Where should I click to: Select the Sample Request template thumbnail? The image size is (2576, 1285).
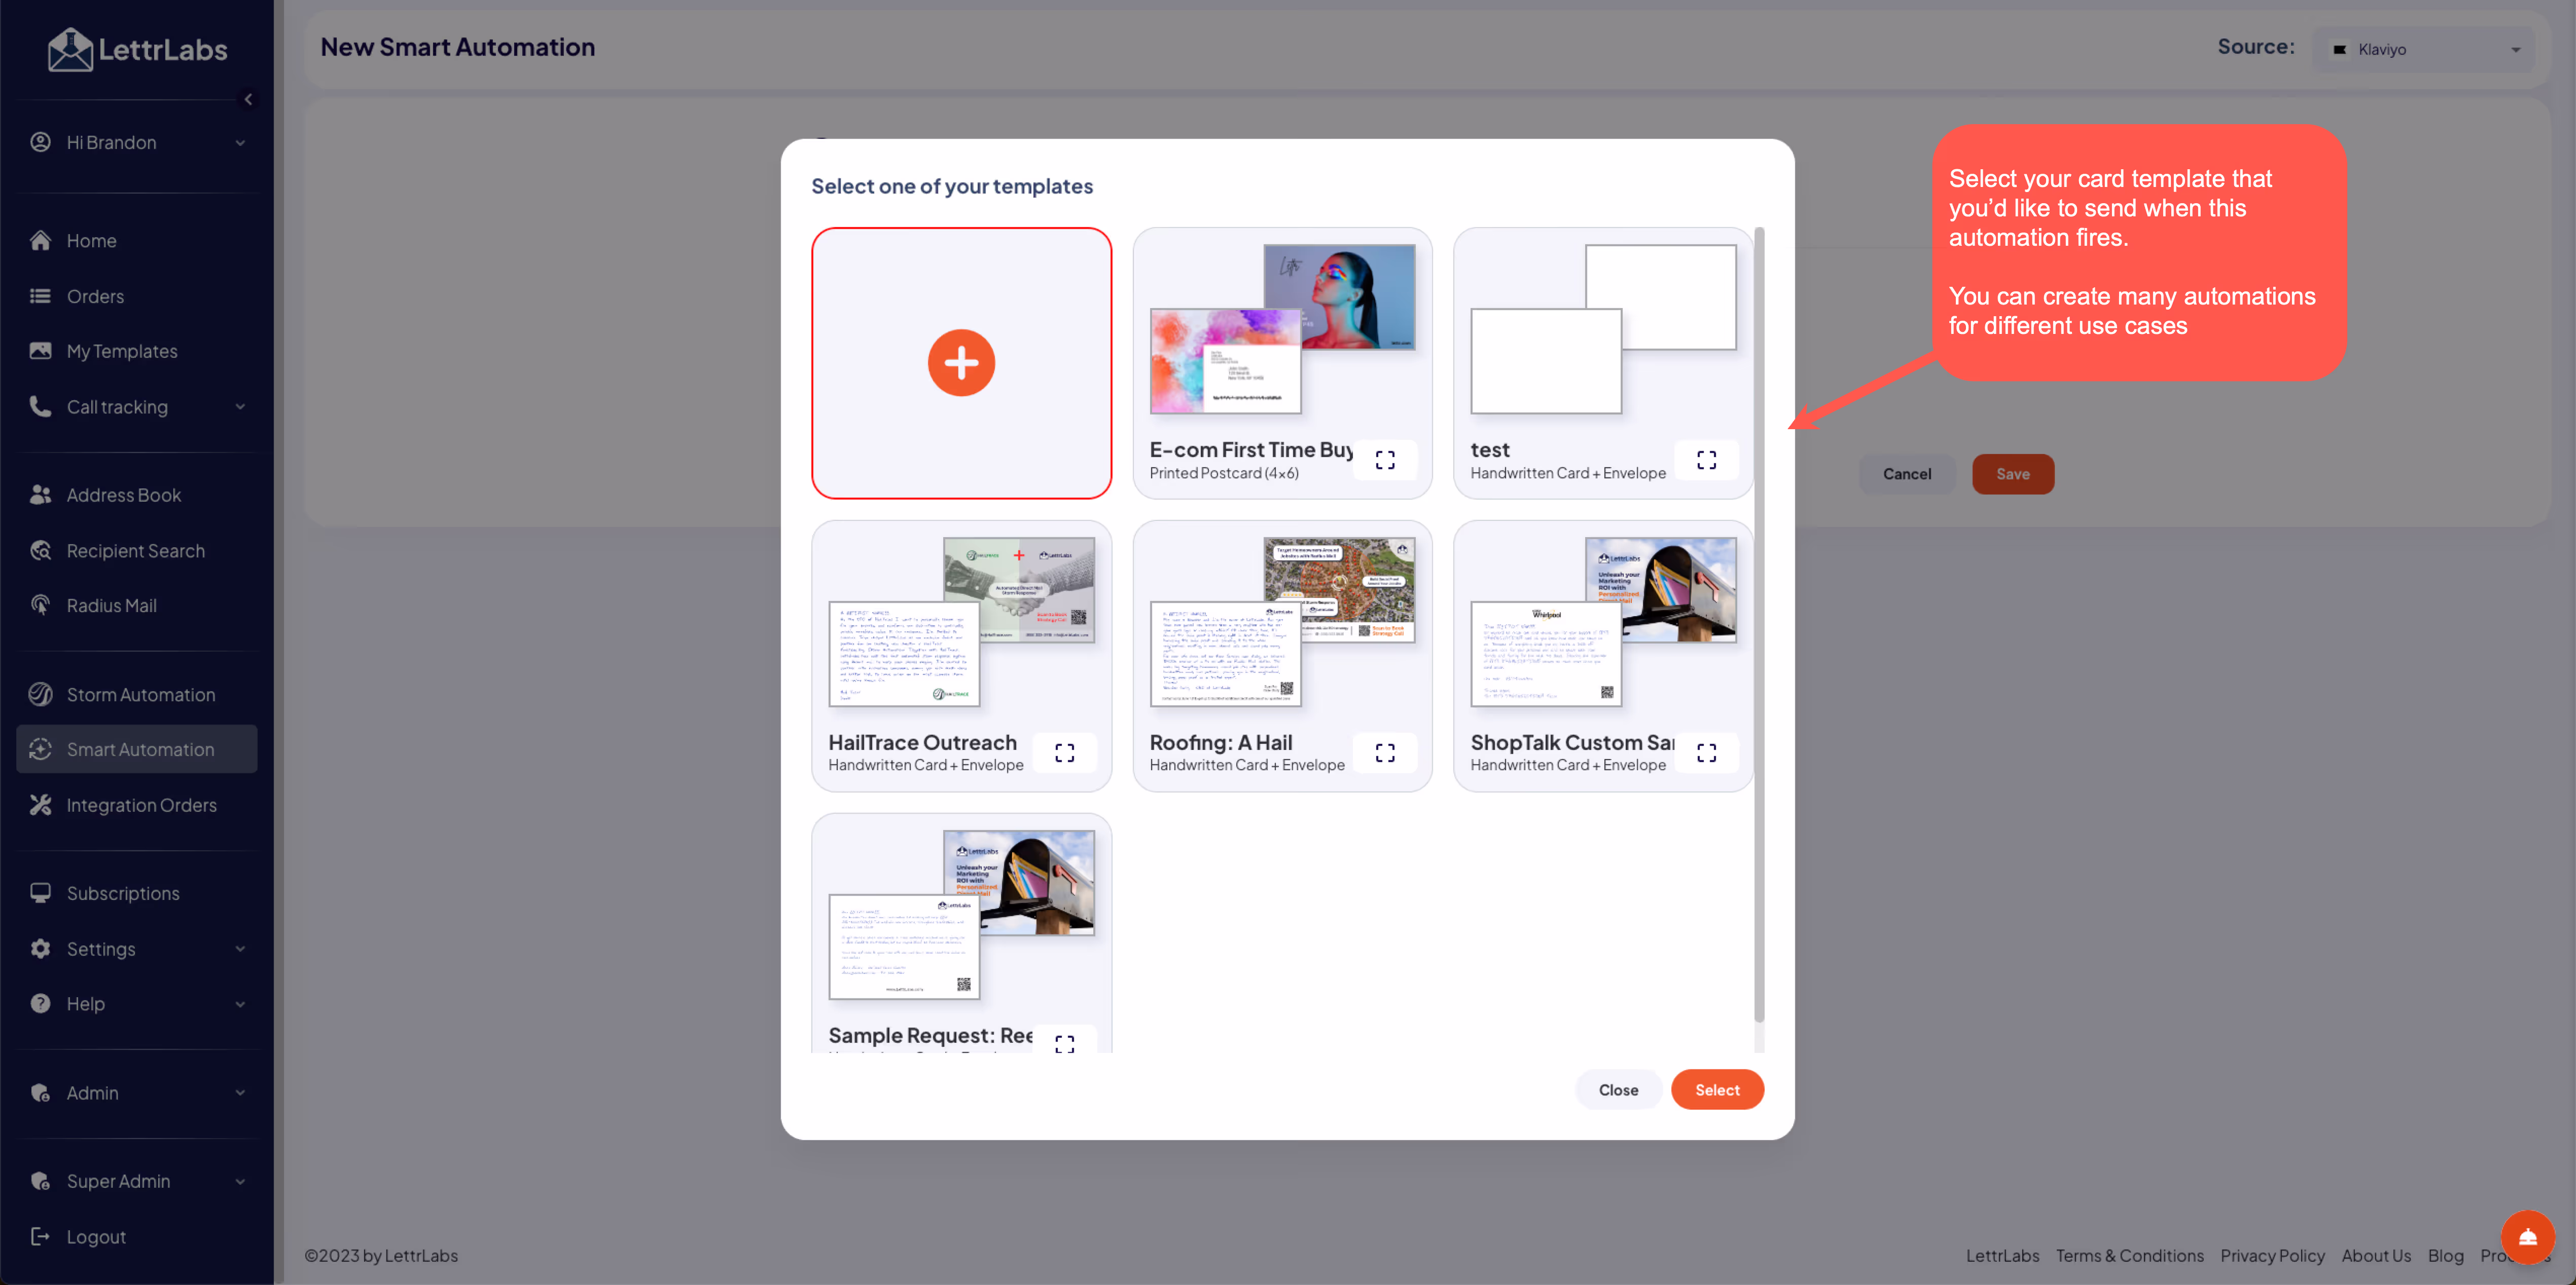point(961,914)
